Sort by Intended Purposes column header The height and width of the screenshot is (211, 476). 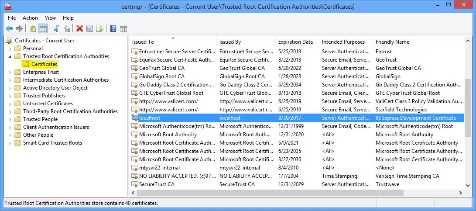point(346,42)
